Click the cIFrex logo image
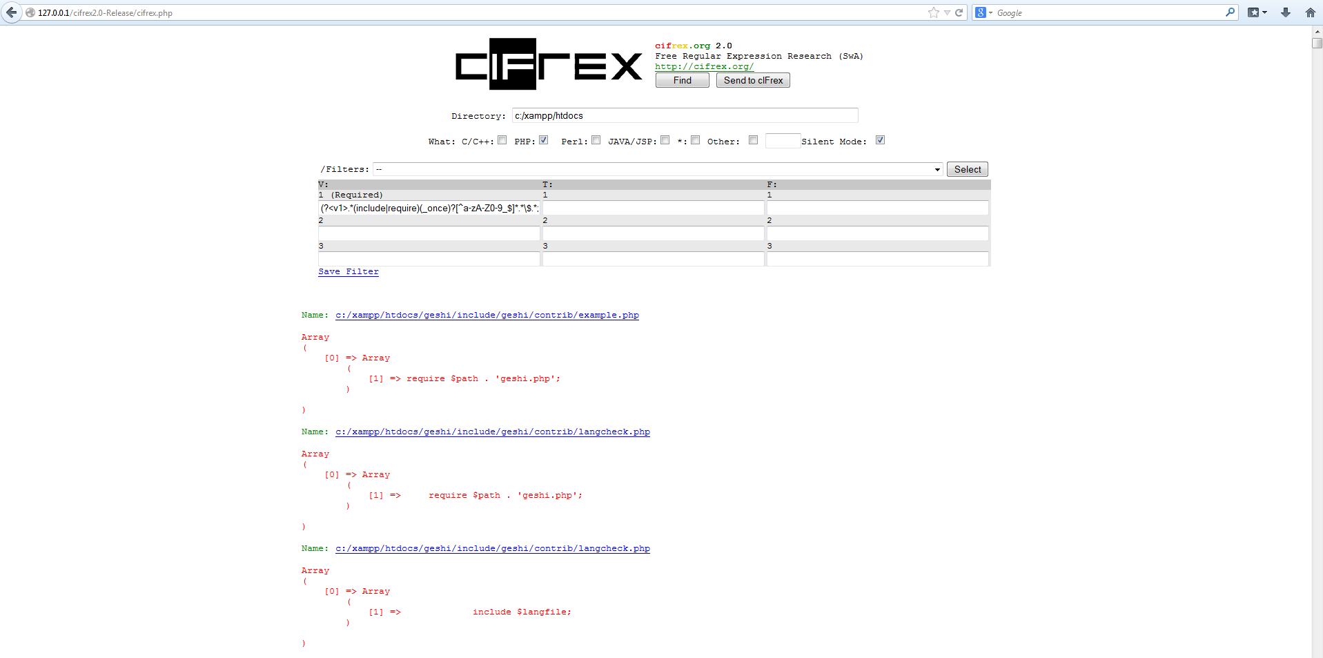1323x658 pixels. (x=549, y=64)
